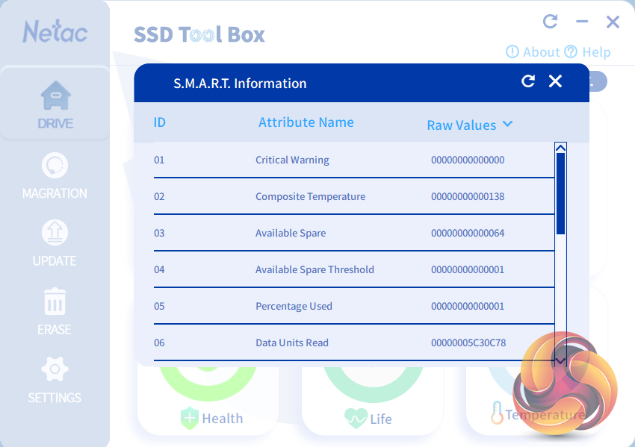Image resolution: width=635 pixels, height=447 pixels.
Task: Open the Help link
Action: pyautogui.click(x=588, y=51)
